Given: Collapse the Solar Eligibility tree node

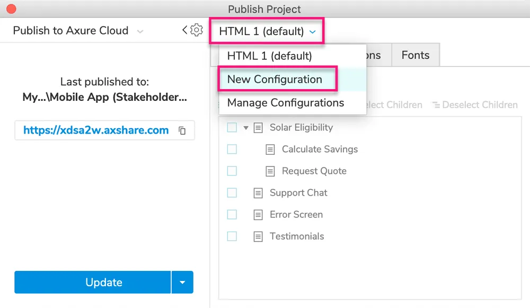Looking at the screenshot, I should [x=246, y=128].
